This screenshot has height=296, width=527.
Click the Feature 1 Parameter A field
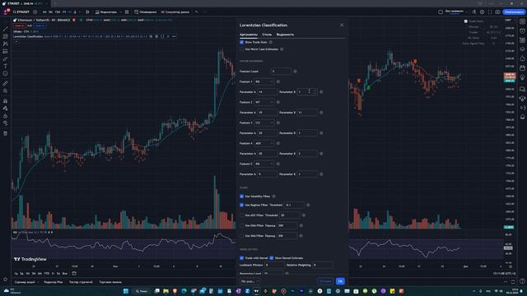[x=268, y=92]
